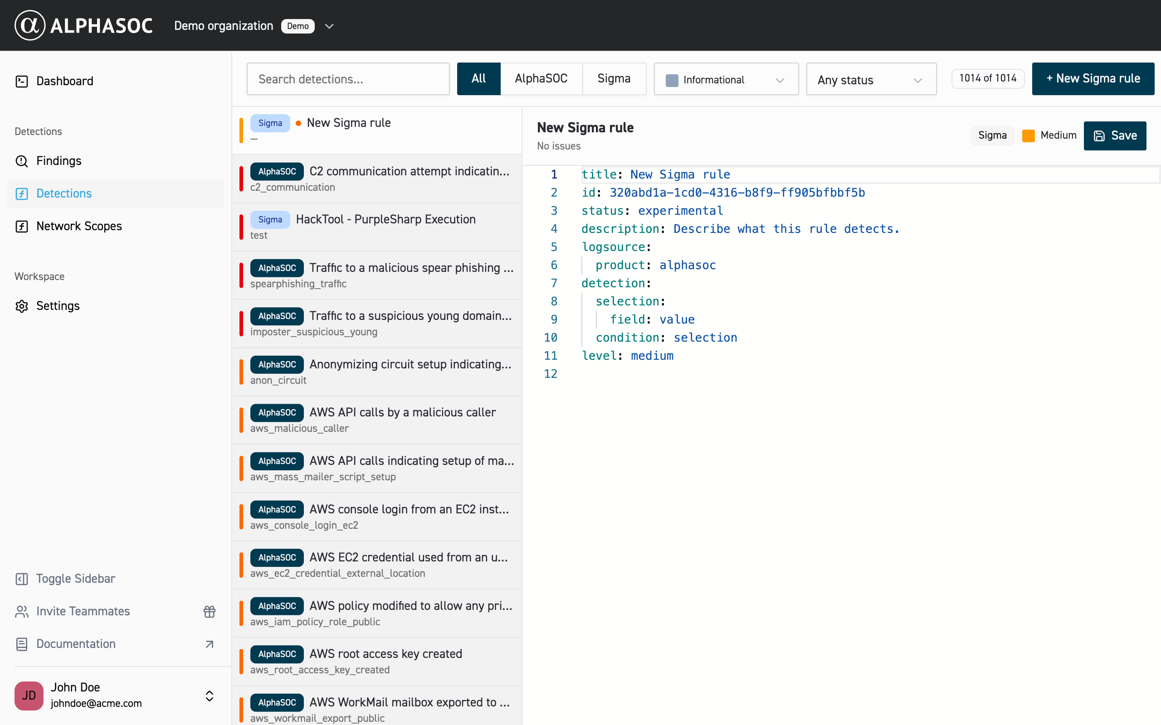
Task: Open Anonymizing circuit setup detection
Action: 377,372
